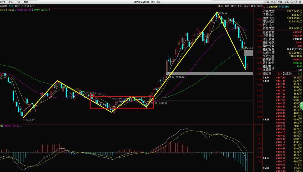Click the -自选 remove from watchlist button
Image resolution: width=303 pixels, height=172 pixels.
click(x=253, y=6)
